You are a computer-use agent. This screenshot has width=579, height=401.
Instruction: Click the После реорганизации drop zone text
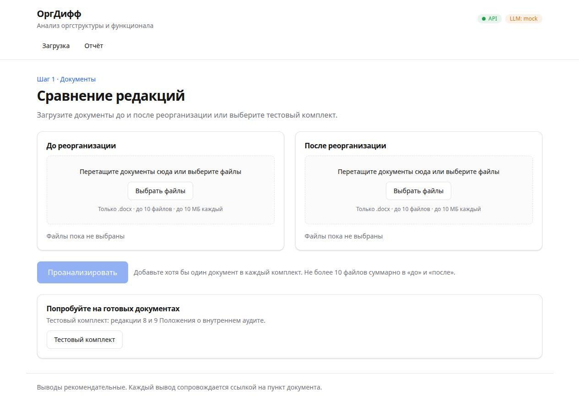(418, 172)
